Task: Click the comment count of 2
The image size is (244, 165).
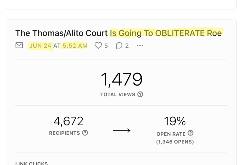Action: [127, 46]
